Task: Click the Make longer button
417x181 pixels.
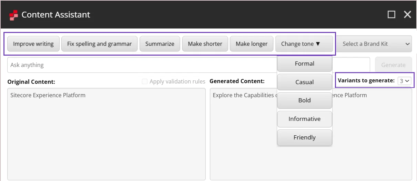Action: [x=252, y=44]
